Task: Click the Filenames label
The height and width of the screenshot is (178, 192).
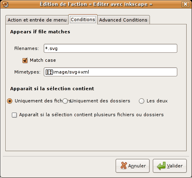Action: coord(27,48)
